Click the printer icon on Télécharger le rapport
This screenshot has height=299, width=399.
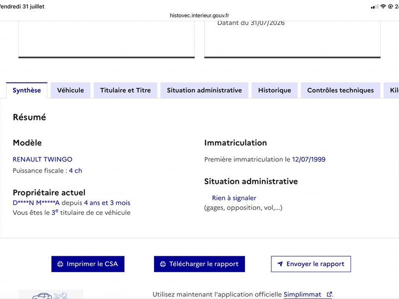tap(163, 264)
